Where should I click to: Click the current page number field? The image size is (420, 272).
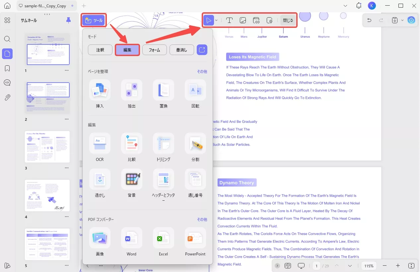(316, 266)
